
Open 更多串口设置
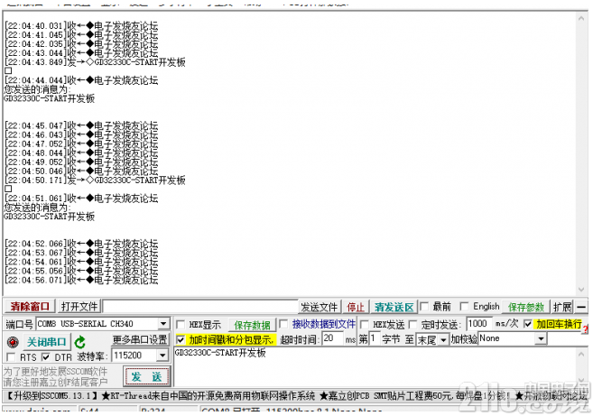click(x=140, y=339)
